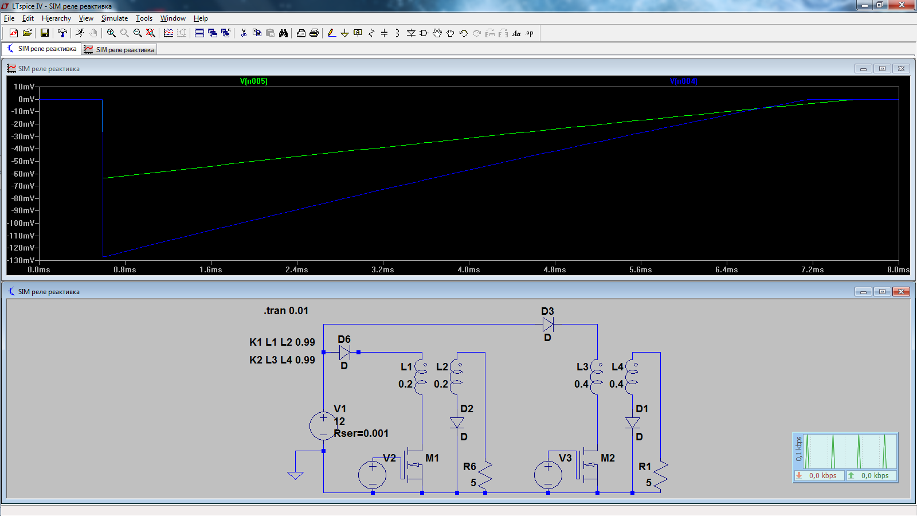The image size is (917, 516).
Task: Open the Control Panel hammer icon
Action: 62,33
